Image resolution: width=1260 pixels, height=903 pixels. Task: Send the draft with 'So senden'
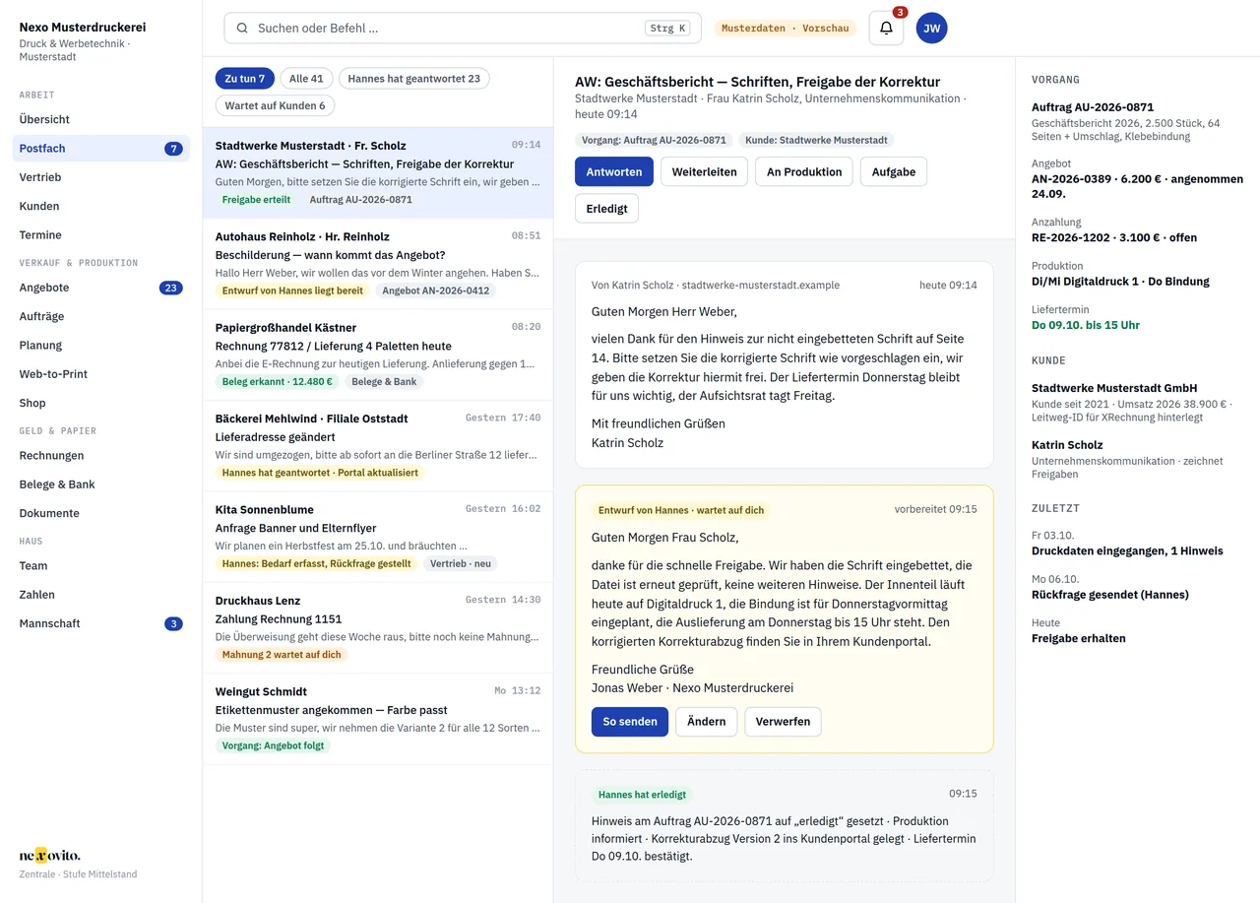630,722
